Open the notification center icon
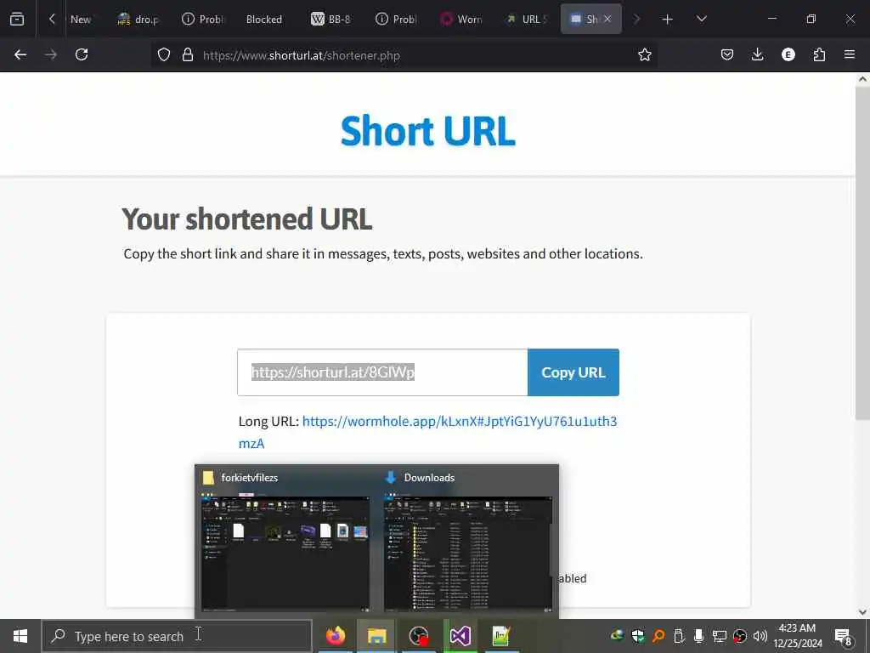This screenshot has width=870, height=653. pos(843,636)
